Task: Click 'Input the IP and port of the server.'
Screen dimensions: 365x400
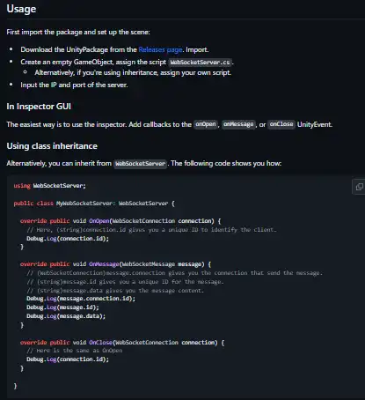Action: coord(74,85)
